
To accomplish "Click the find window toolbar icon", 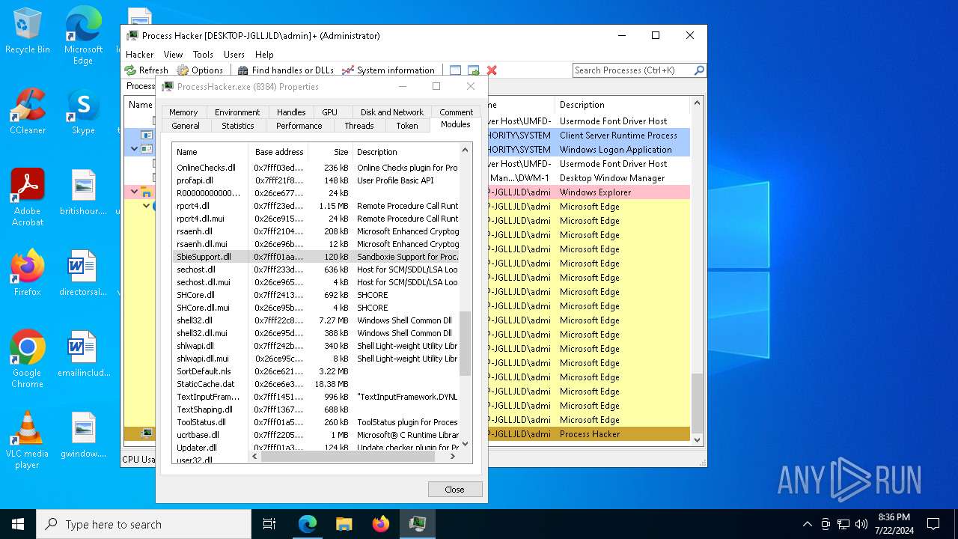I will [455, 70].
